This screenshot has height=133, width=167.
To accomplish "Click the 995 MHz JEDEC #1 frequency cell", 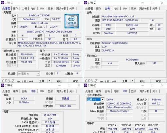I will 113,129.
